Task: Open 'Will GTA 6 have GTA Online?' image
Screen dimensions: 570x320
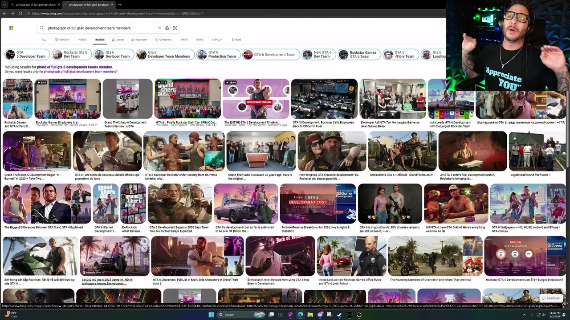Action: point(456,204)
